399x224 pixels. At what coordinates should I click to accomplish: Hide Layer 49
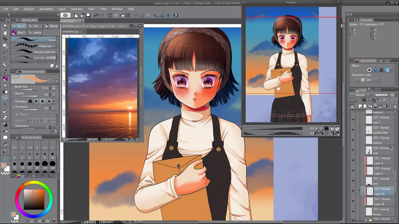[353, 191]
